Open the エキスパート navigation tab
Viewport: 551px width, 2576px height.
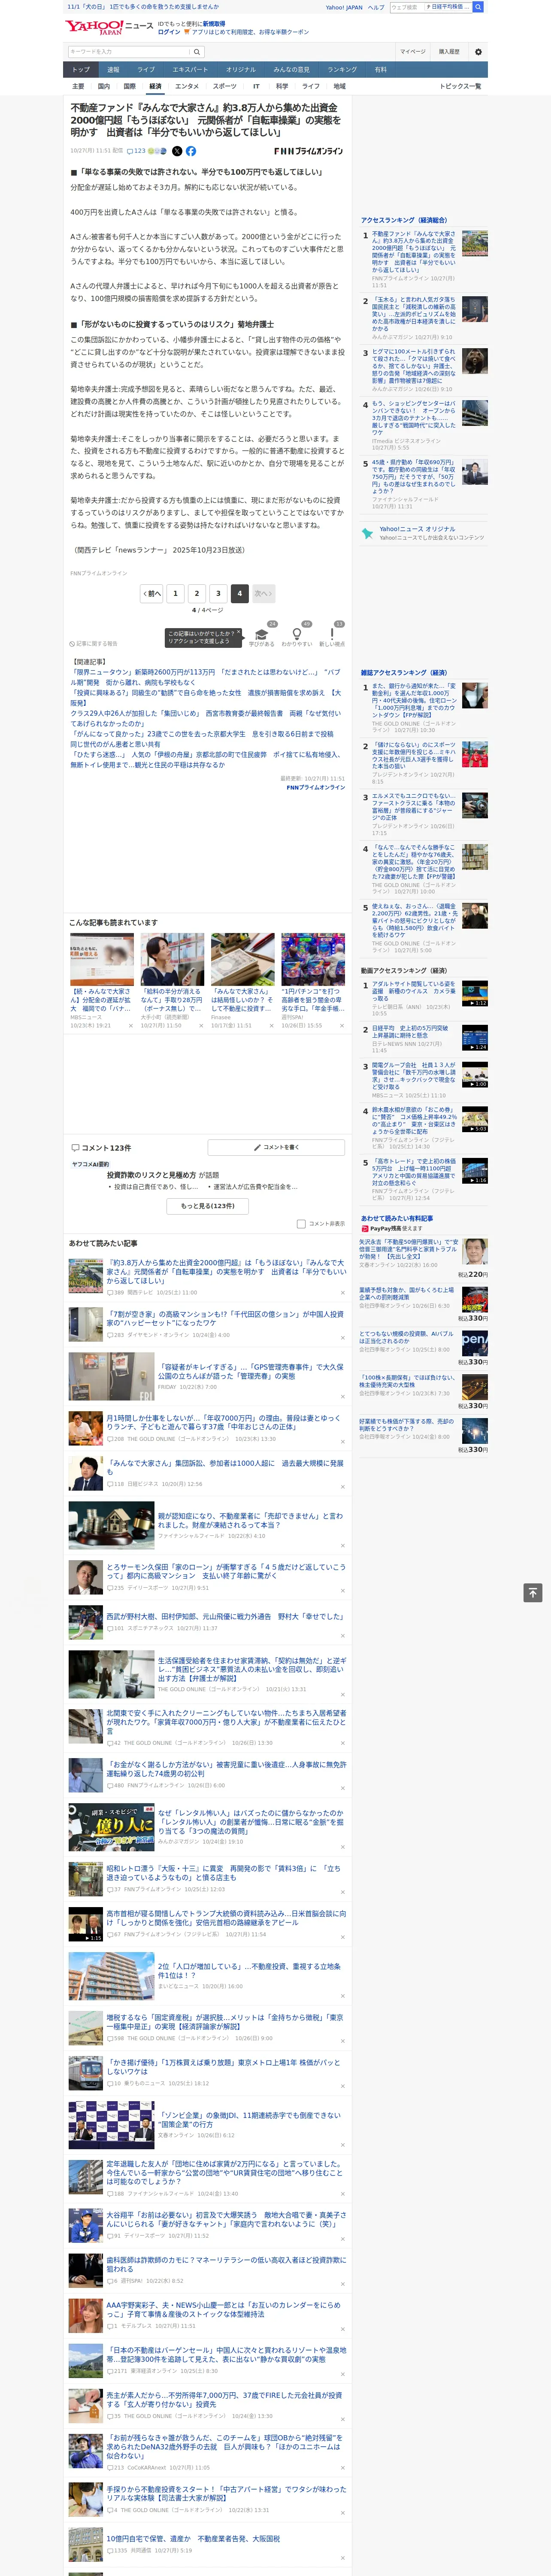tap(190, 70)
